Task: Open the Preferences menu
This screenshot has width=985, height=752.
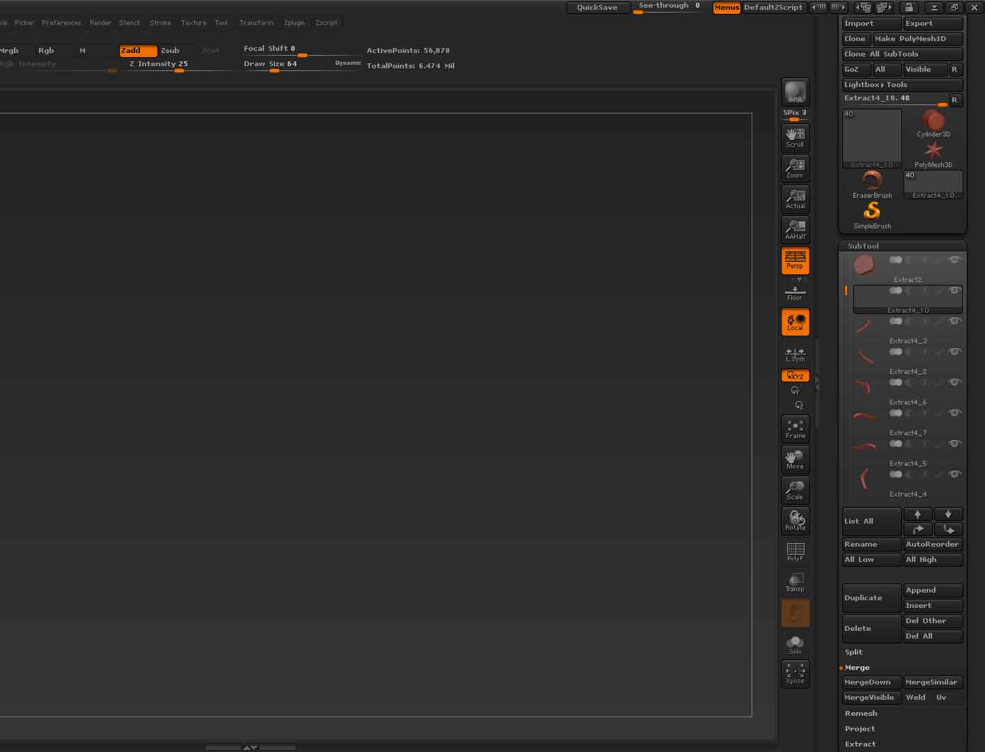Action: click(61, 22)
